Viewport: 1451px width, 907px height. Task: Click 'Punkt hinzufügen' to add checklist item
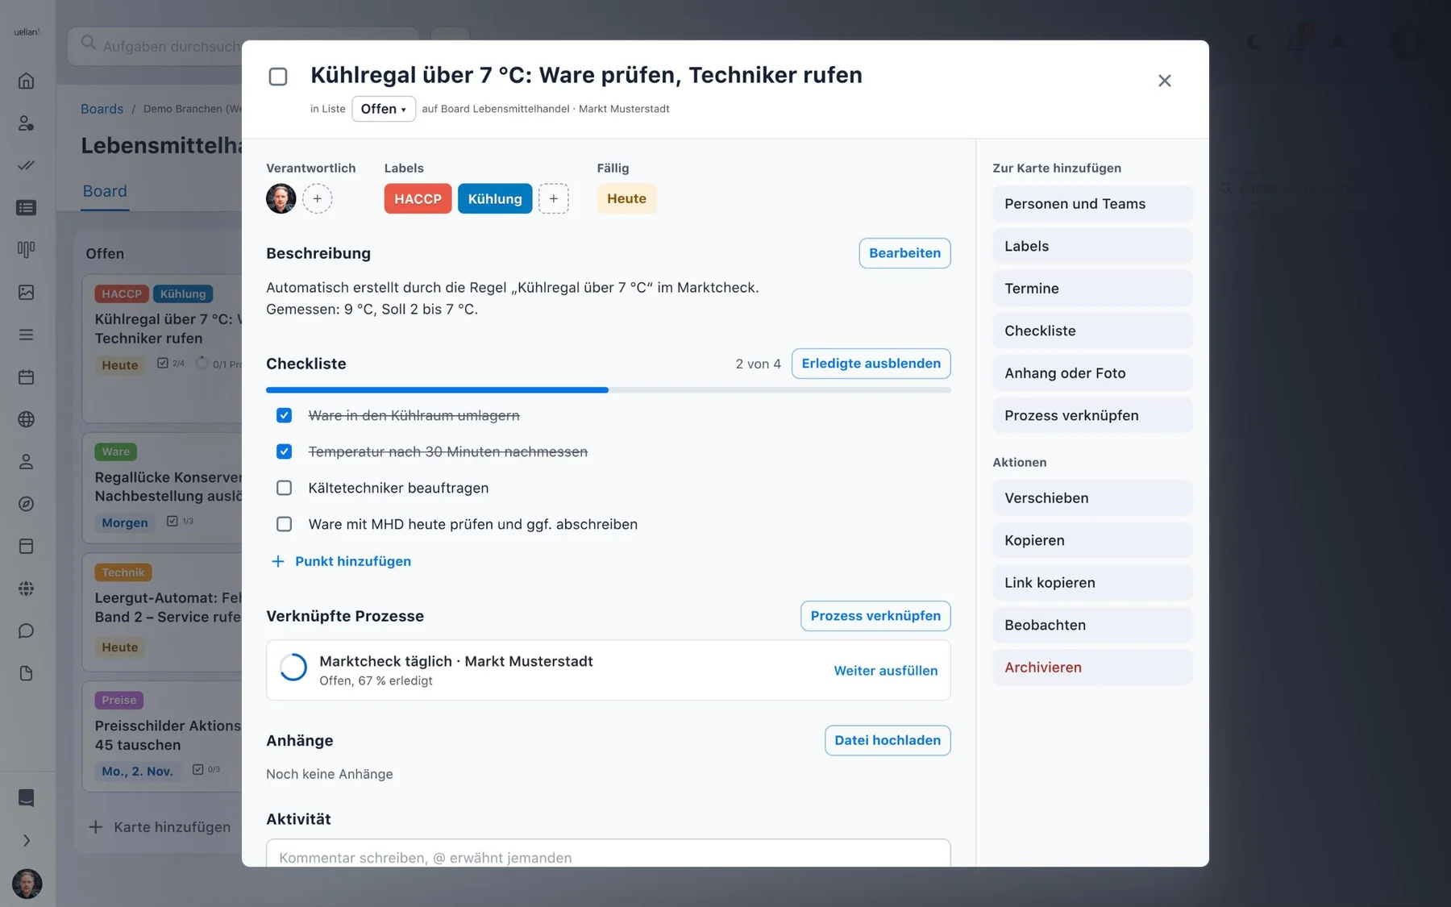click(x=341, y=561)
